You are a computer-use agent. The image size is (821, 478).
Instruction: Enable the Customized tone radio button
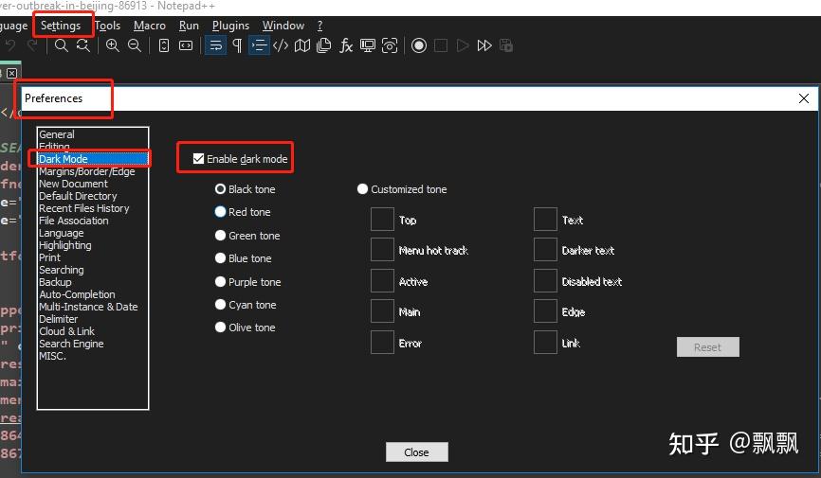click(362, 188)
